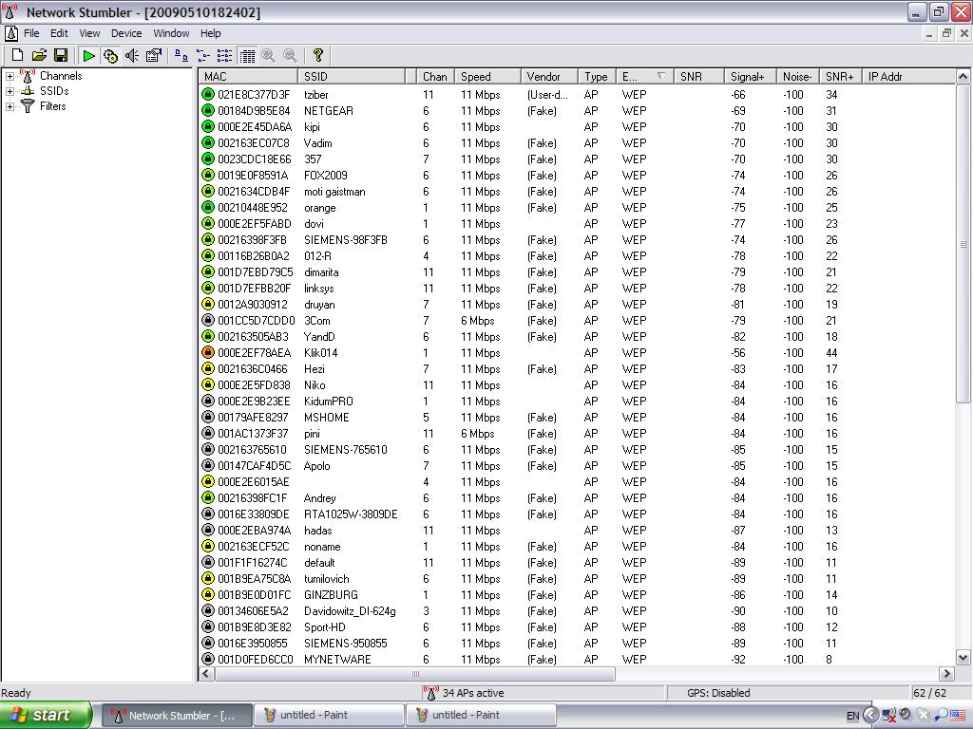The image size is (973, 729).
Task: Sort by the SSID column header
Action: 352,76
